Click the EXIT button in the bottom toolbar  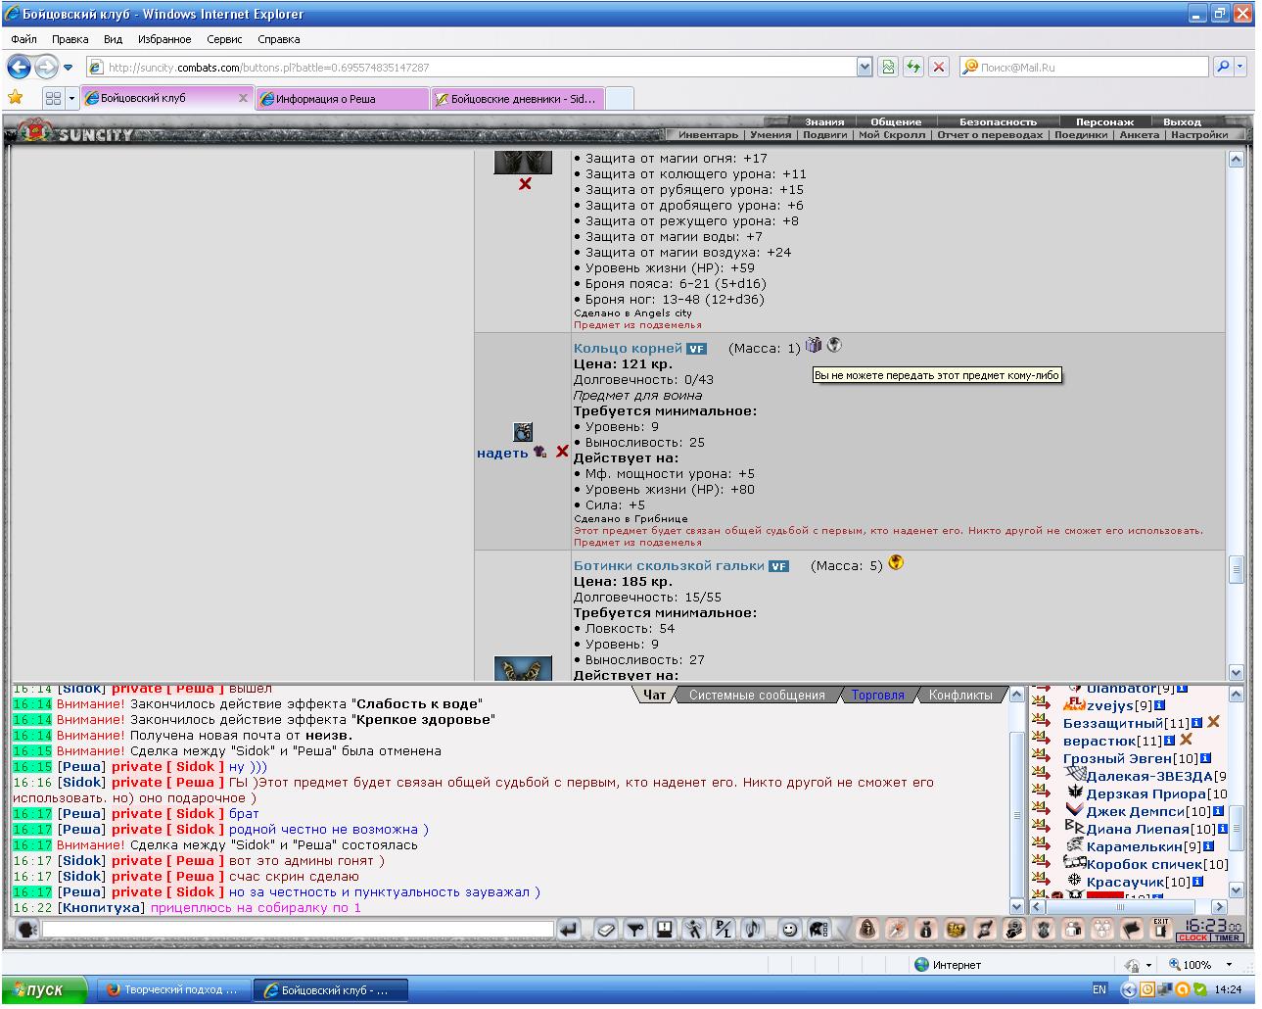pyautogui.click(x=1161, y=929)
